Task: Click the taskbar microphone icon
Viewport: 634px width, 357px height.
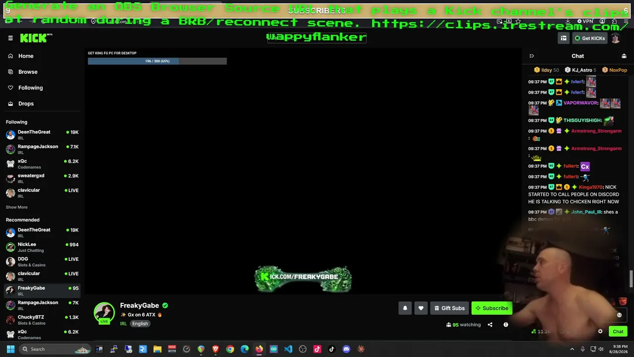Action: (582, 349)
